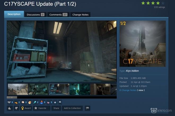Open the Change Notes tab
The image size is (175, 116).
[x=80, y=15]
